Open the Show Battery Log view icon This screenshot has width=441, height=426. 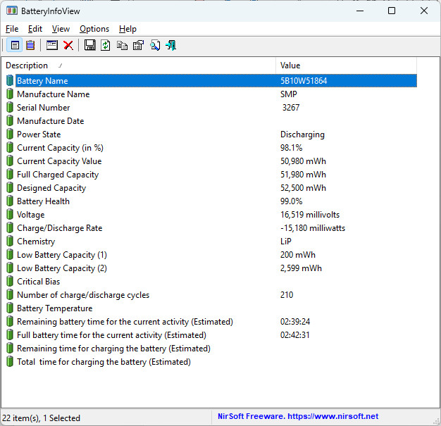point(30,45)
